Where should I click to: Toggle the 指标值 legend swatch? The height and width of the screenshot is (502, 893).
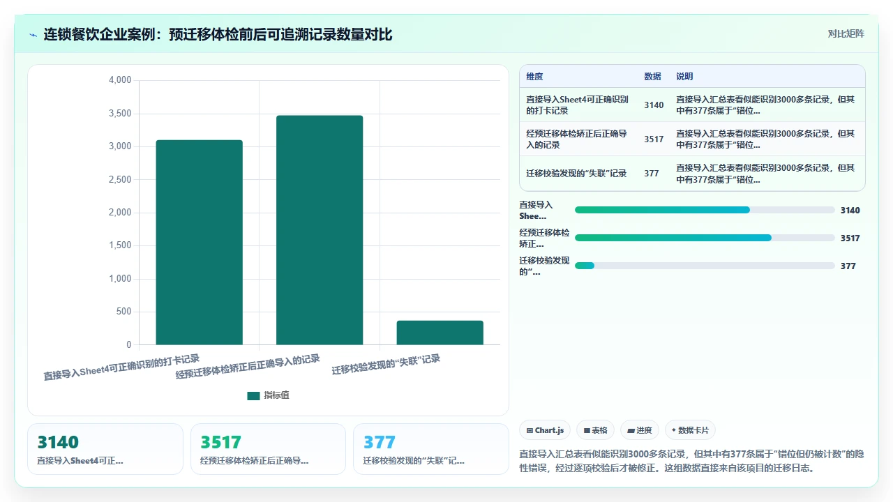pos(253,395)
